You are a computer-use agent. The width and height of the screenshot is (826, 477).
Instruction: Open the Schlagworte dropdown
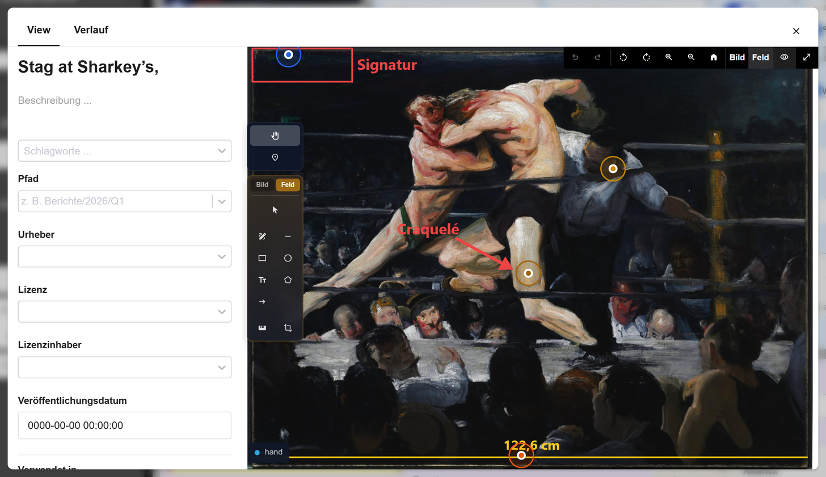(125, 151)
